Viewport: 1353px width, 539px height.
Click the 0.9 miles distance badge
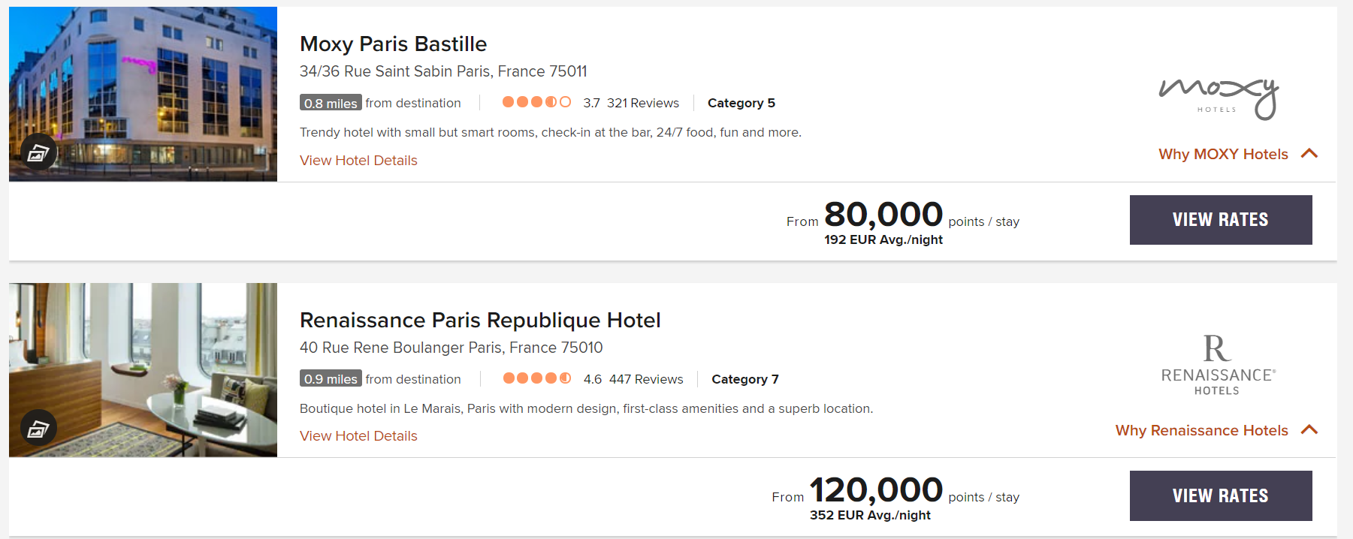click(331, 379)
